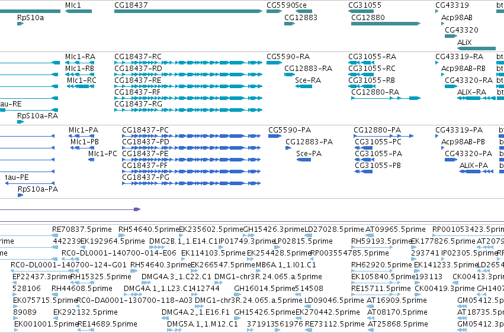The width and height of the screenshot is (504, 333).
Task: Select the CG12880 gene bar
Action: tap(386, 24)
